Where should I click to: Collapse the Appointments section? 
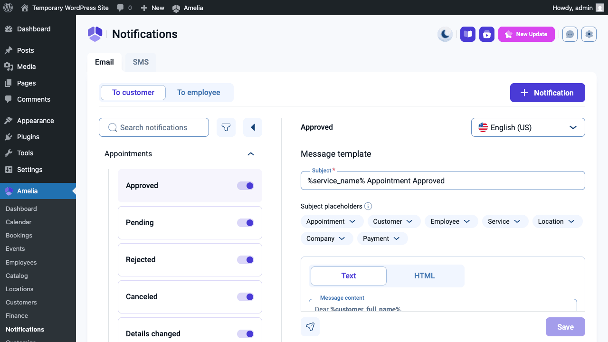click(251, 154)
